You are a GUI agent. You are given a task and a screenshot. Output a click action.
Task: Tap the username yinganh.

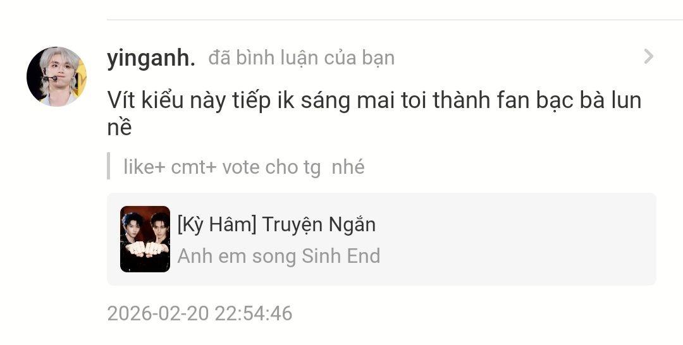tap(151, 58)
